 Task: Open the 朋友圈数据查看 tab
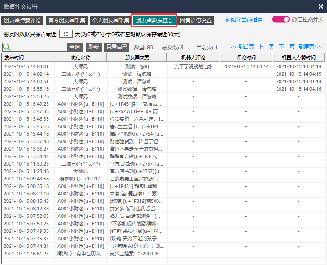point(154,20)
